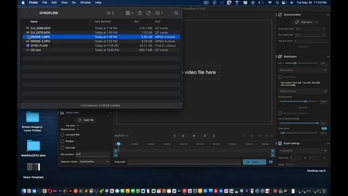348x196 pixels.
Task: Click the Trash icon in the Dock
Action: click(x=324, y=191)
